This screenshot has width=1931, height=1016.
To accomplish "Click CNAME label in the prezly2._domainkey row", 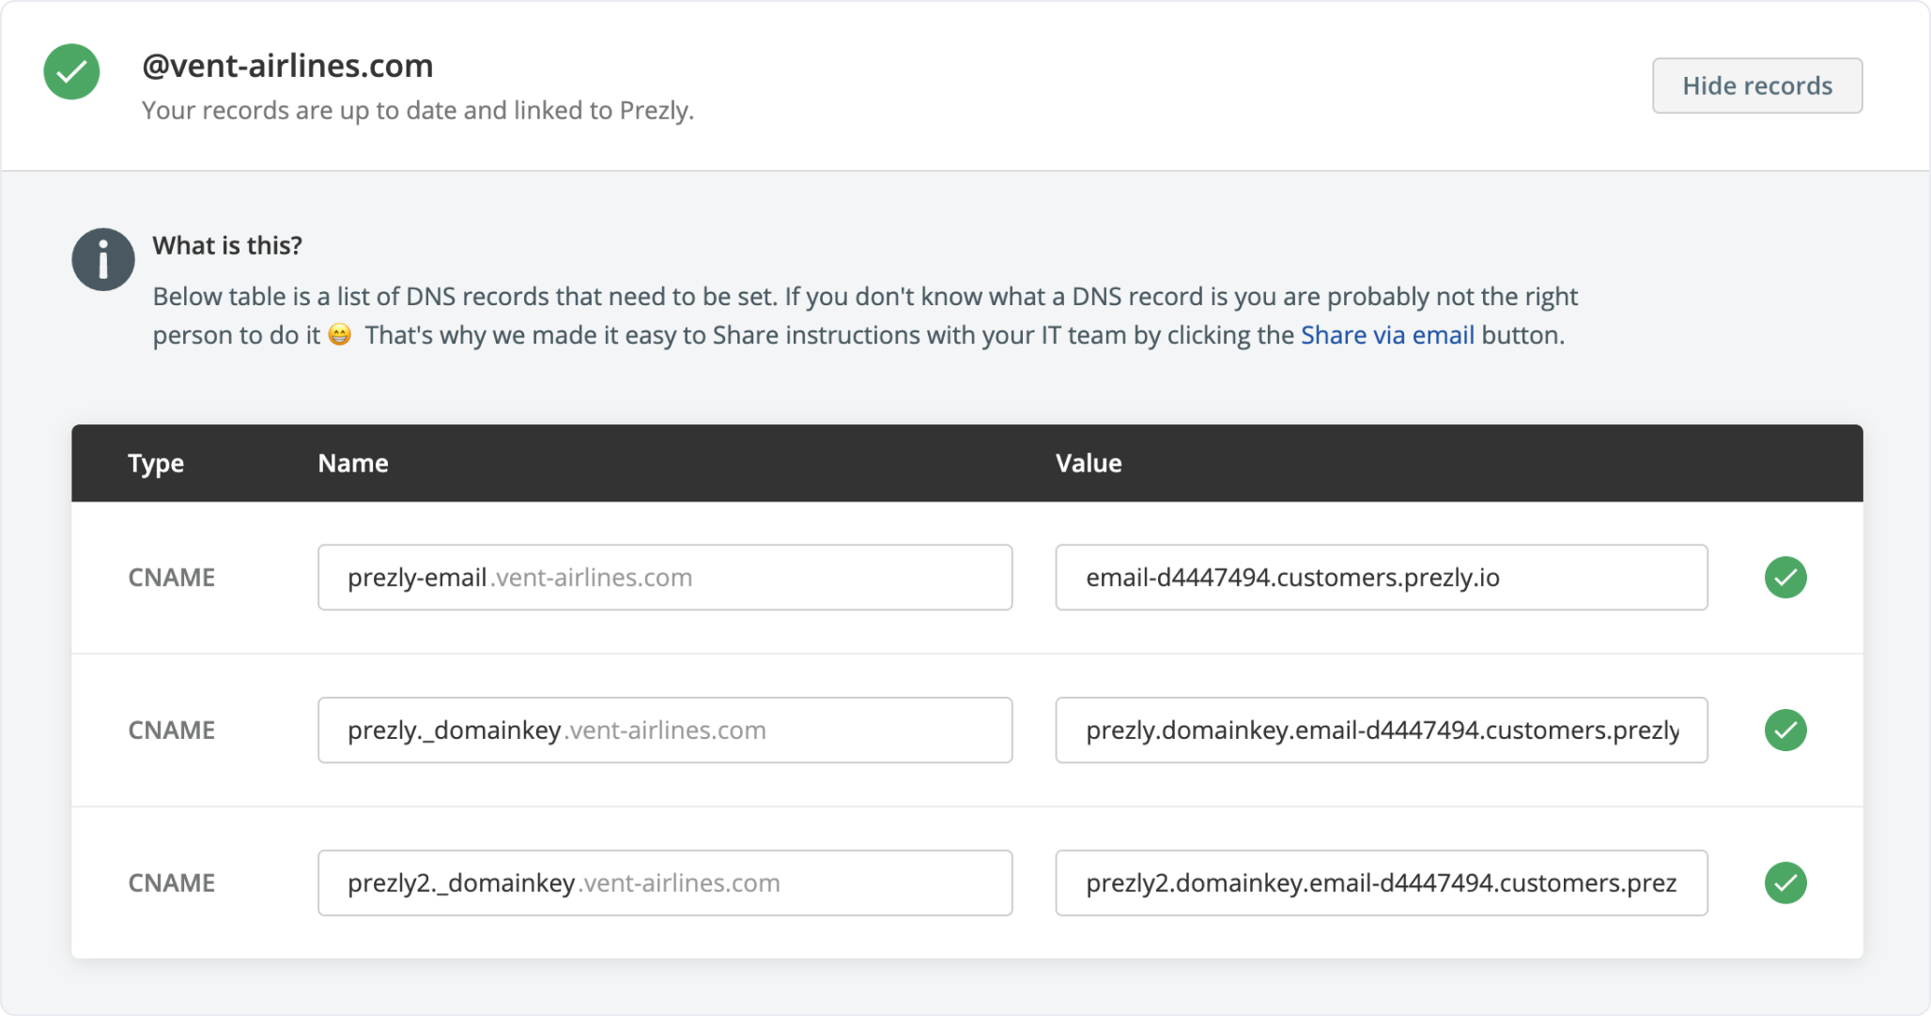I will pos(172,883).
